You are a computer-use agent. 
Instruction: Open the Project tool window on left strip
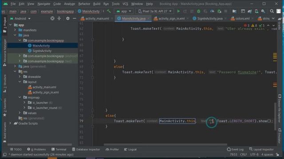click(x=5, y=25)
